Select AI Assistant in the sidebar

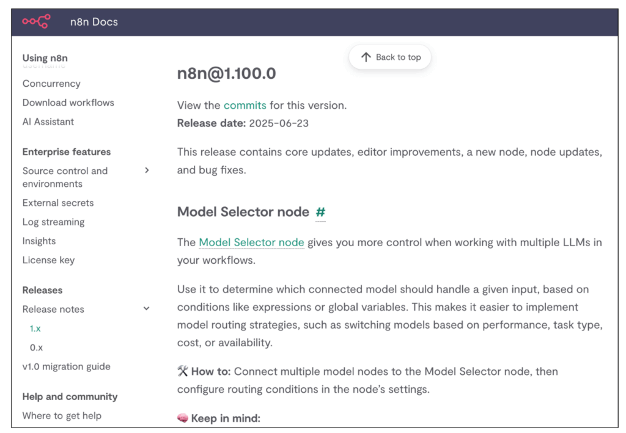pyautogui.click(x=48, y=122)
